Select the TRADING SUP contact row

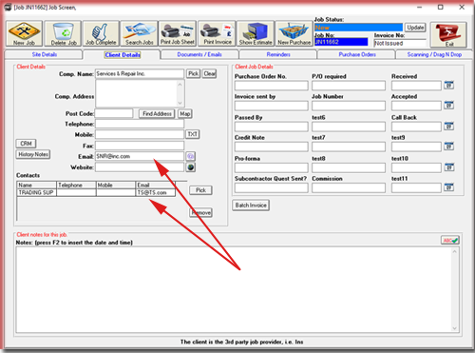pos(96,192)
